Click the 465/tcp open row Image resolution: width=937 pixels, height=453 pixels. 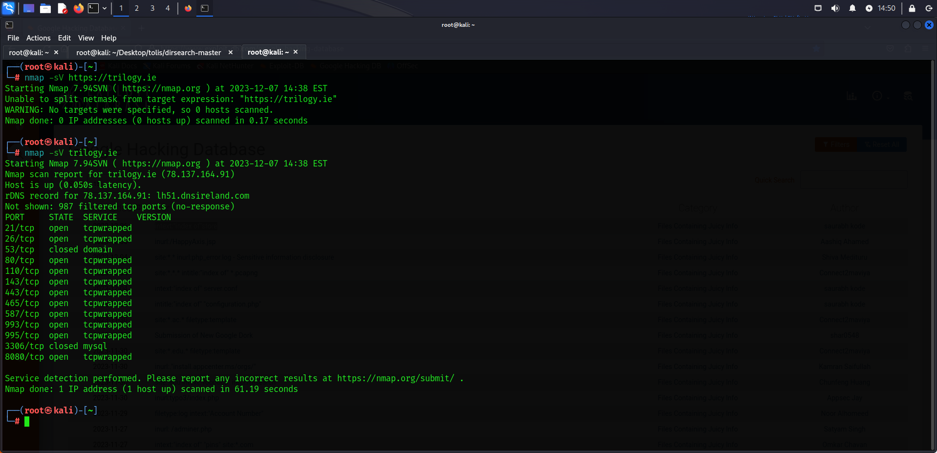click(x=68, y=303)
